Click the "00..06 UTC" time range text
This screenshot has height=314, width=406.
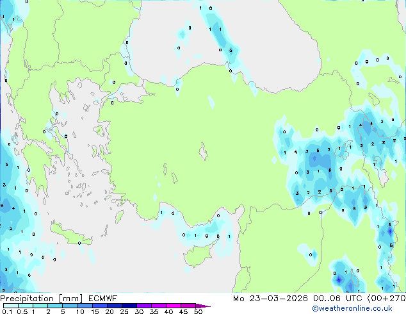click(x=337, y=299)
